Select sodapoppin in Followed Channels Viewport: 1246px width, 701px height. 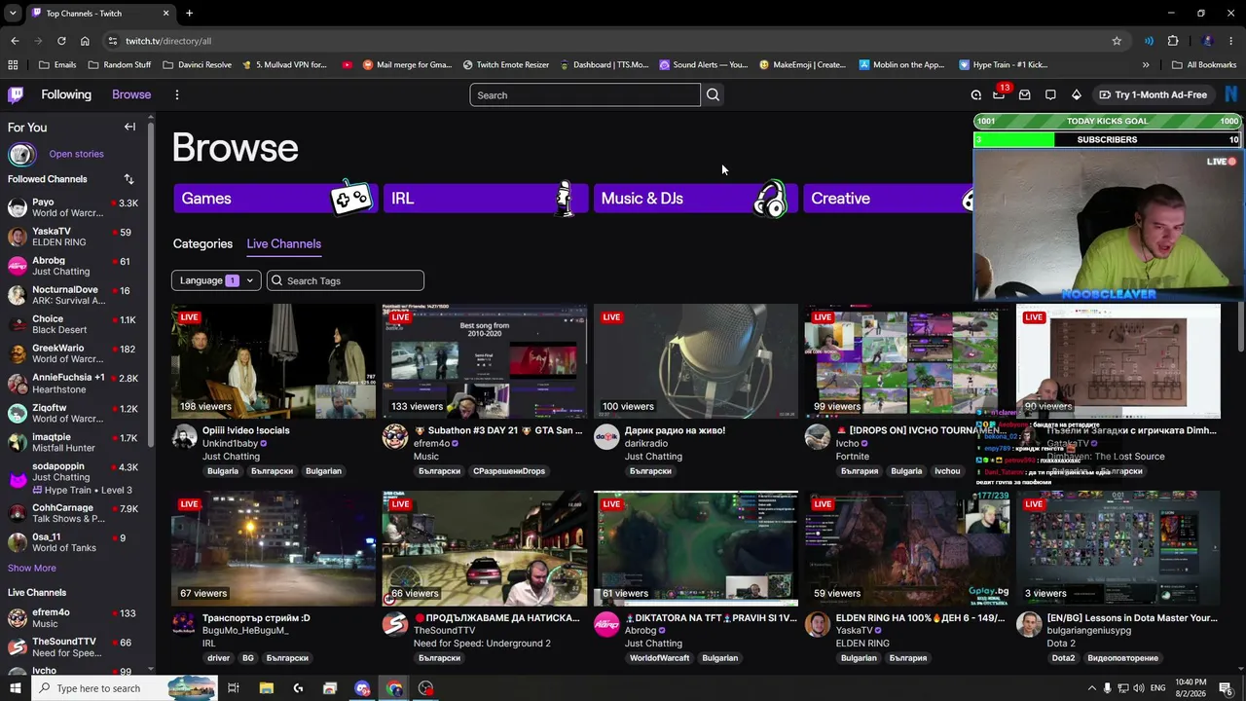pyautogui.click(x=74, y=477)
